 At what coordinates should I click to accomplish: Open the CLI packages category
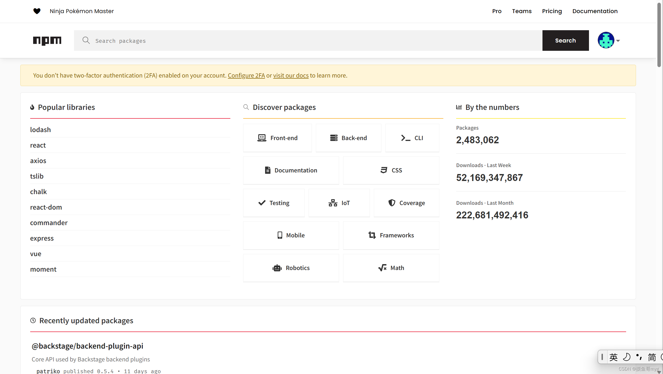tap(412, 138)
